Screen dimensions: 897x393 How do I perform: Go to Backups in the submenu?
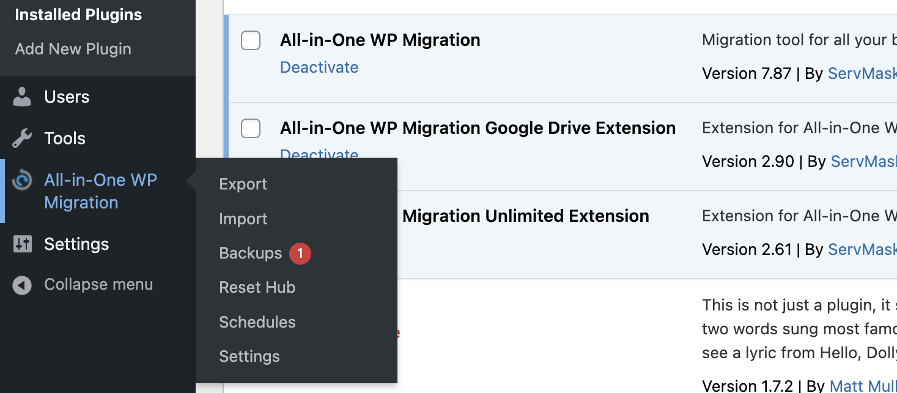click(251, 253)
